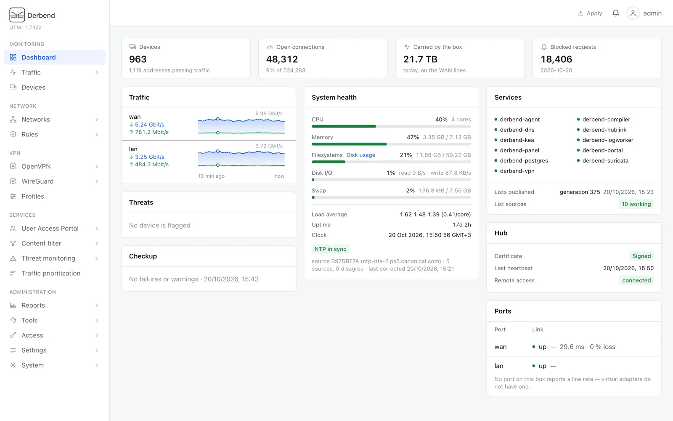Viewport: 673px width, 421px height.
Task: Expand the User Access Portal chevron
Action: click(97, 228)
